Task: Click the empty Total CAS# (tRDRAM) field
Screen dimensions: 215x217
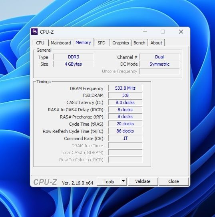Action: pos(125,153)
